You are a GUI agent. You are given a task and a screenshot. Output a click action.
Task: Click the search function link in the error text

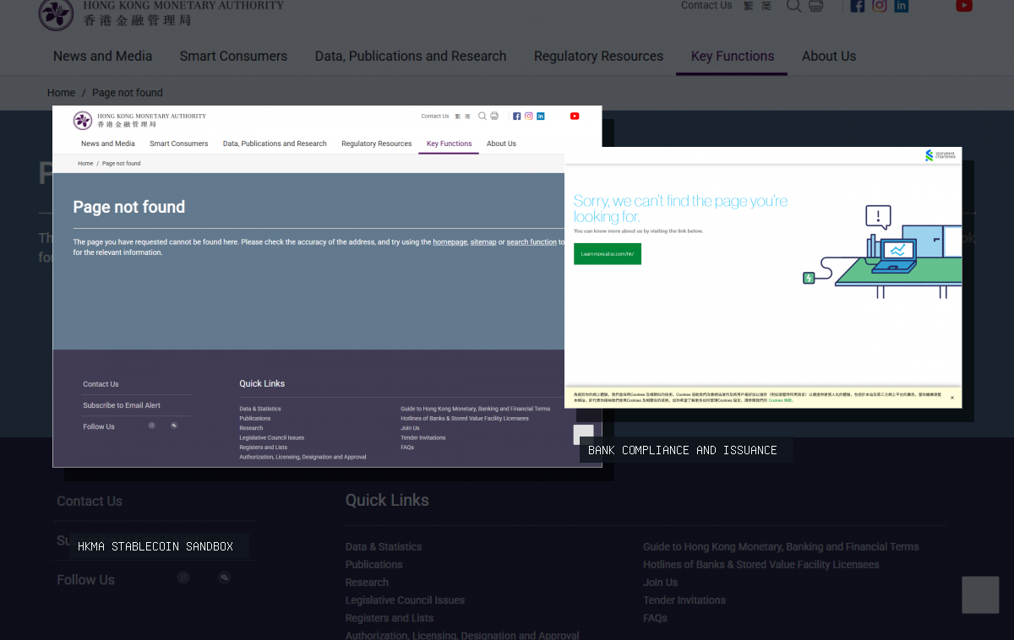pyautogui.click(x=532, y=242)
